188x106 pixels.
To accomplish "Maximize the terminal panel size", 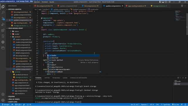I will (183, 78).
